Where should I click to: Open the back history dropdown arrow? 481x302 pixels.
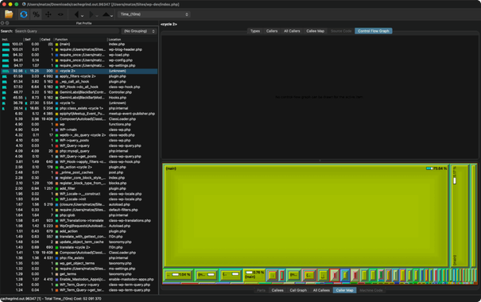[x=82, y=16]
